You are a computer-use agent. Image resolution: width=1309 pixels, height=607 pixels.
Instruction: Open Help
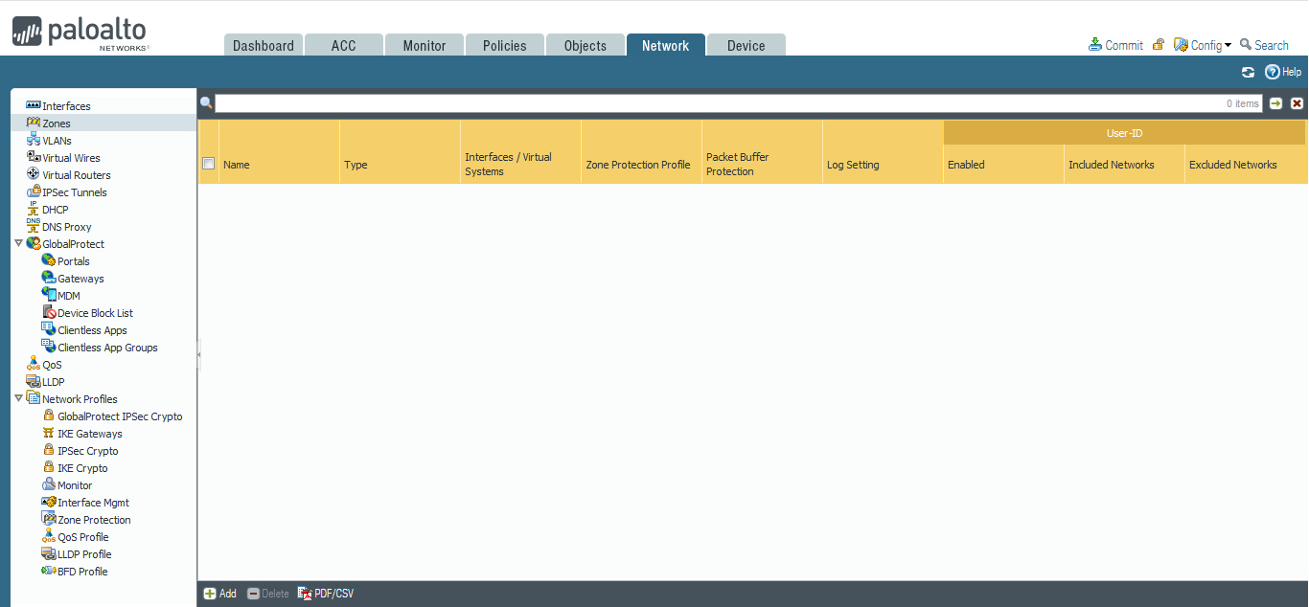tap(1283, 72)
